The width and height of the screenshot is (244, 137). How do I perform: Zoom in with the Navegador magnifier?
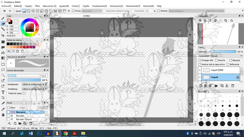(x=200, y=21)
